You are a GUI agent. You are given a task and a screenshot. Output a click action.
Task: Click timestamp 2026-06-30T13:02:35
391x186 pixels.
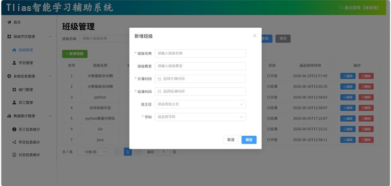(x=310, y=86)
